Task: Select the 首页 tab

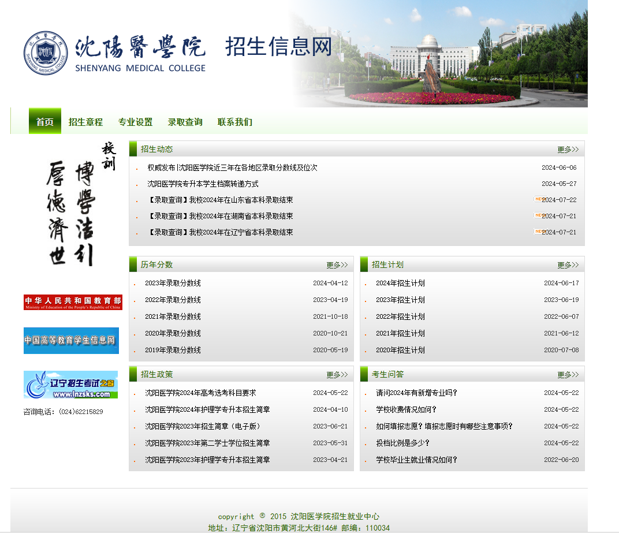Action: point(44,122)
